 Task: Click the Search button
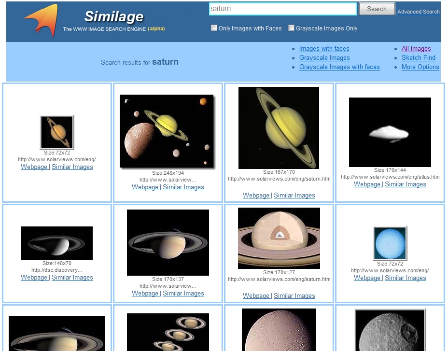click(377, 9)
